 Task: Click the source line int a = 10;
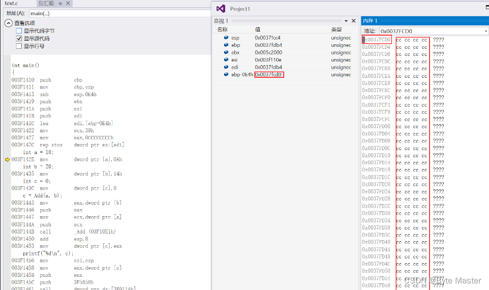click(x=38, y=152)
